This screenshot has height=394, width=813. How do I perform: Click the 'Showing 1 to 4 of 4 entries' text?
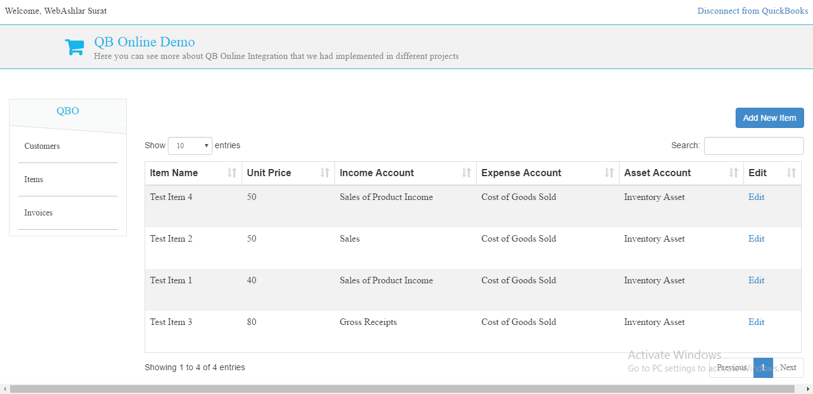coord(195,367)
